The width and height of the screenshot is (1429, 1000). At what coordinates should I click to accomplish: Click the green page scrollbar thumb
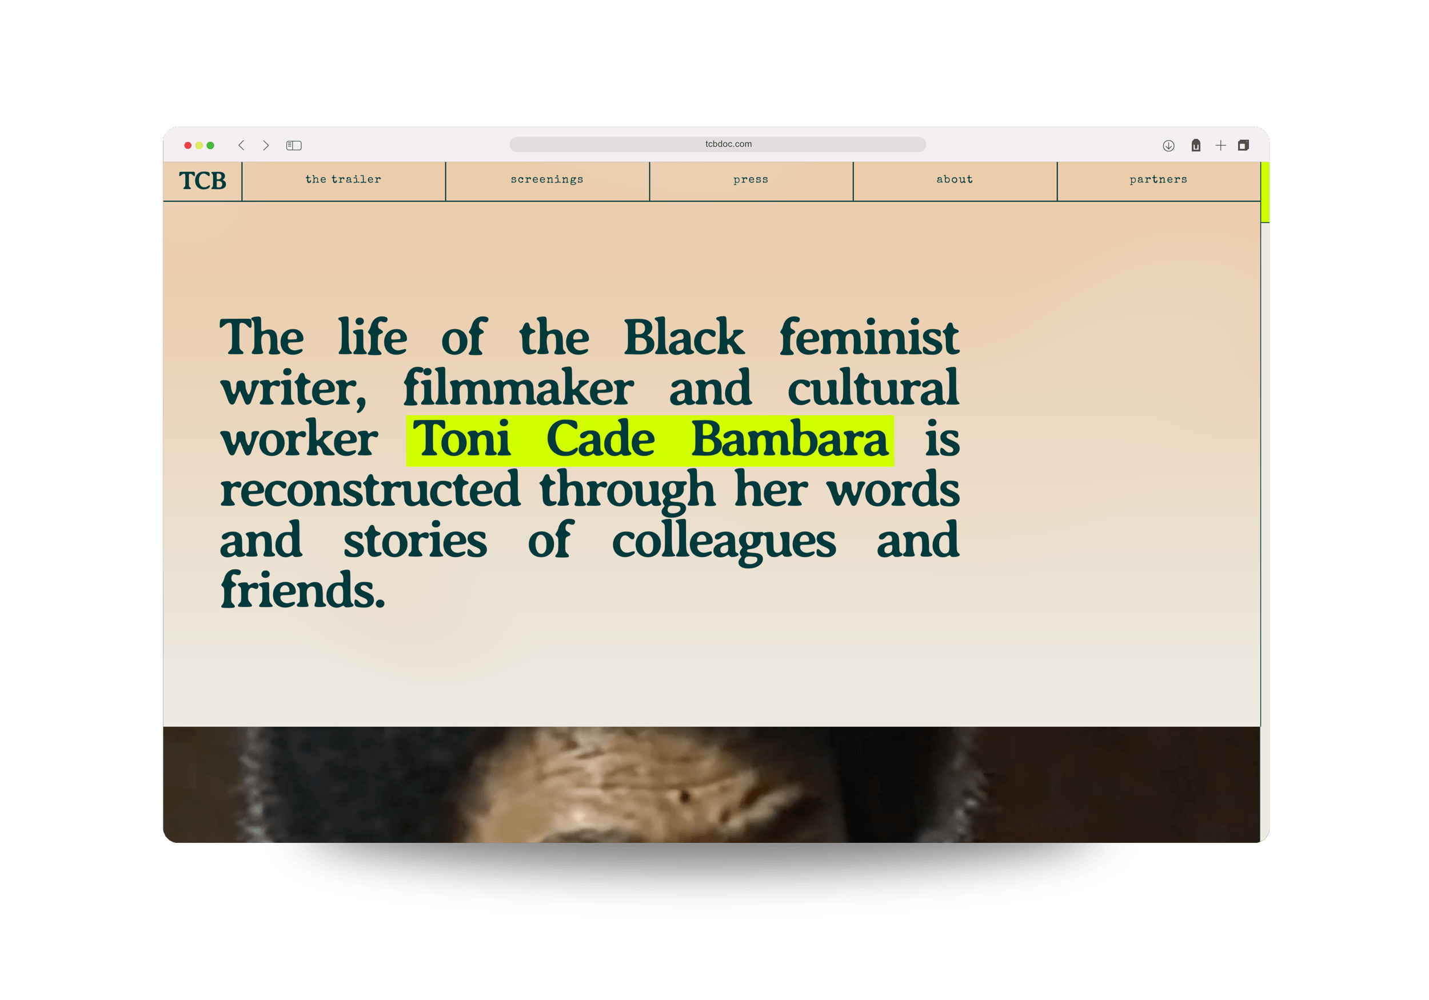pos(1265,192)
